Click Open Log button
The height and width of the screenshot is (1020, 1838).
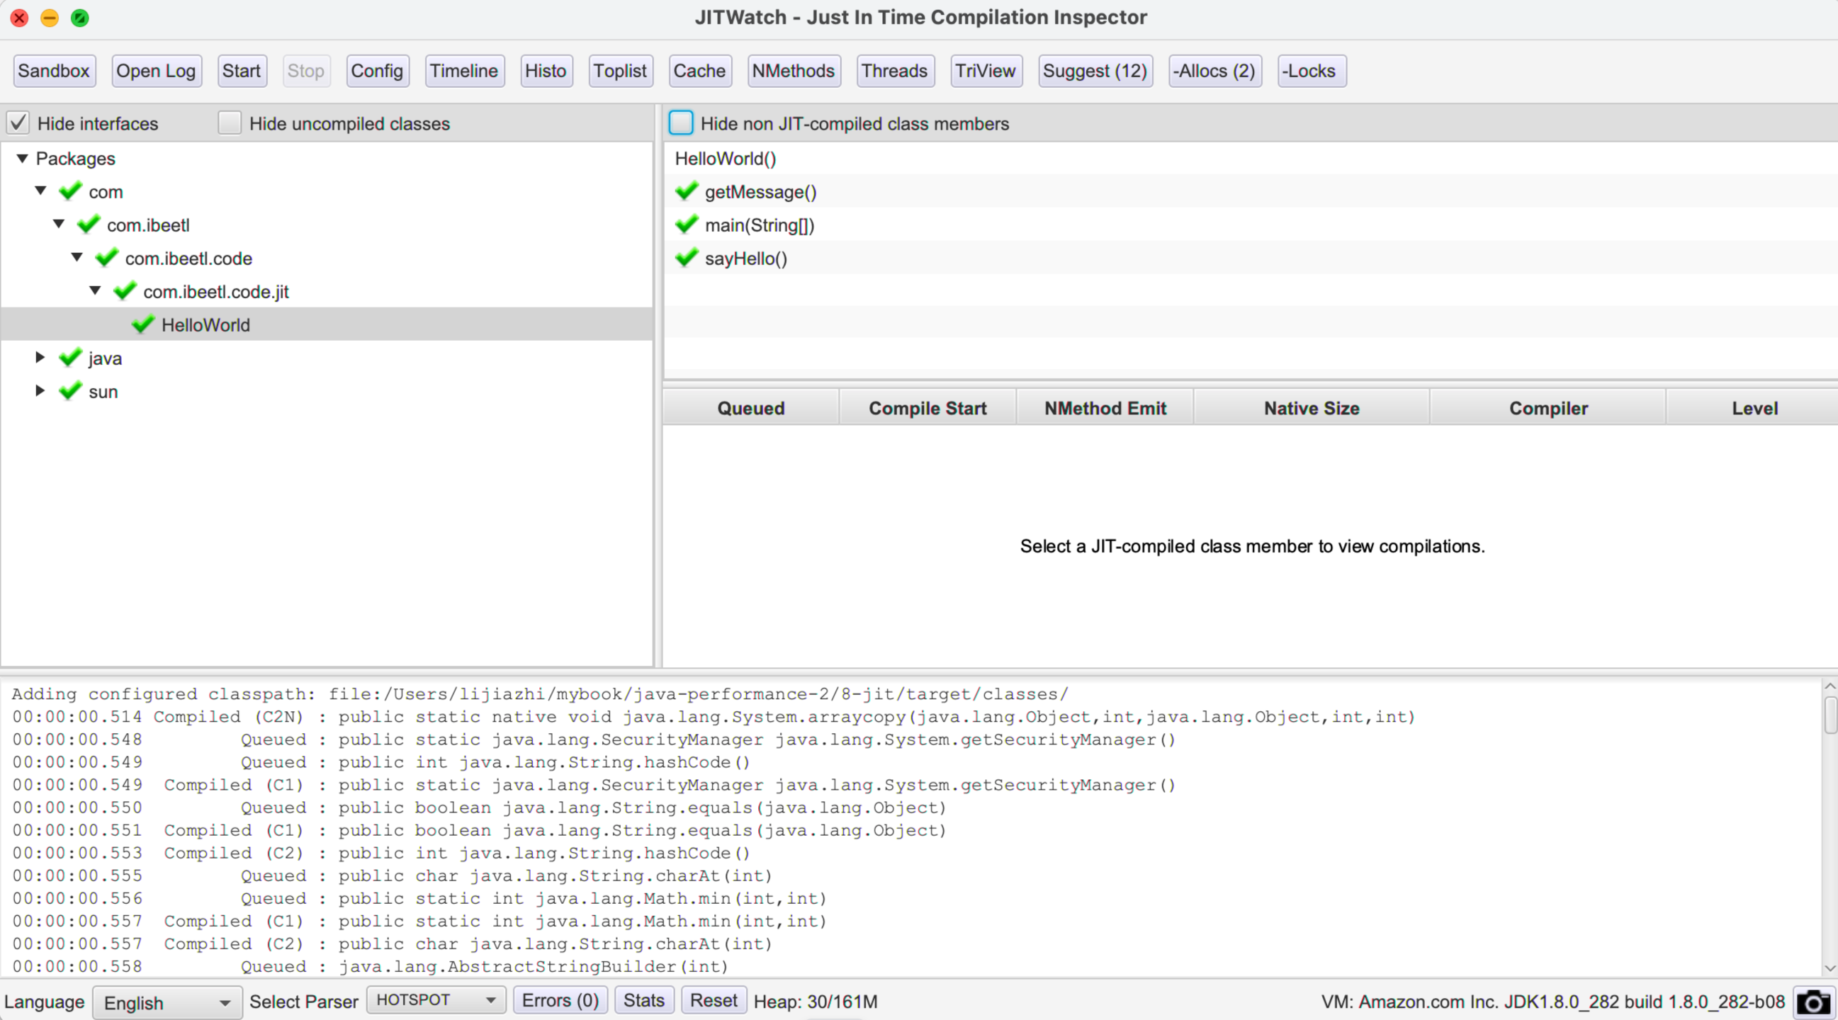[x=157, y=72]
